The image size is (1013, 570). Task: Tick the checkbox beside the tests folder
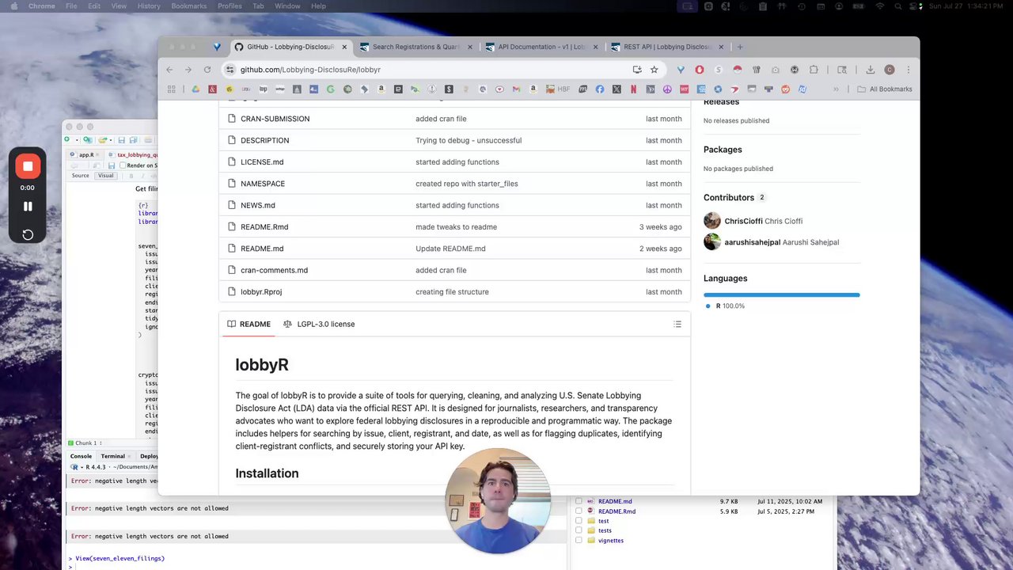click(579, 530)
